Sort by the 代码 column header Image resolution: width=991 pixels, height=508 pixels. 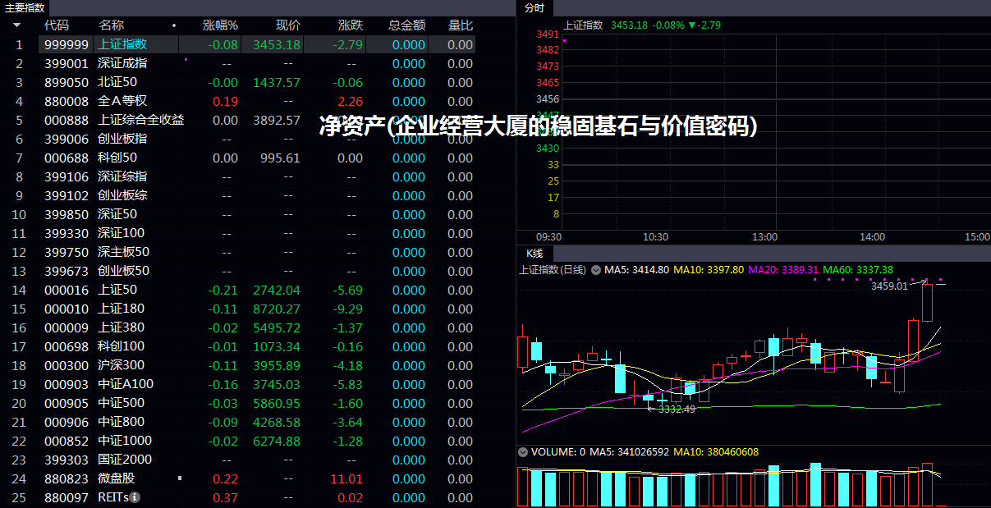[57, 25]
